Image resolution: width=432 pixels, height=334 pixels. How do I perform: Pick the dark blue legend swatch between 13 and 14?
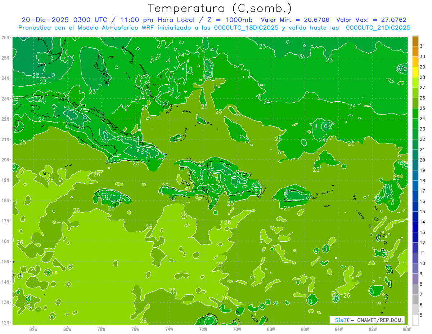coord(415,227)
